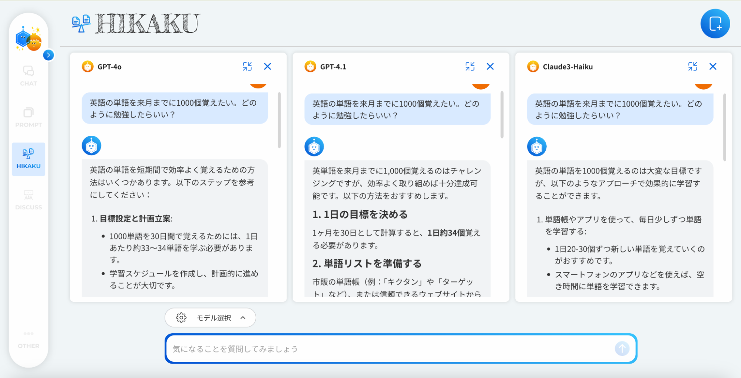Click the gear icon on モデル選択
This screenshot has height=378, width=741.
(x=182, y=317)
